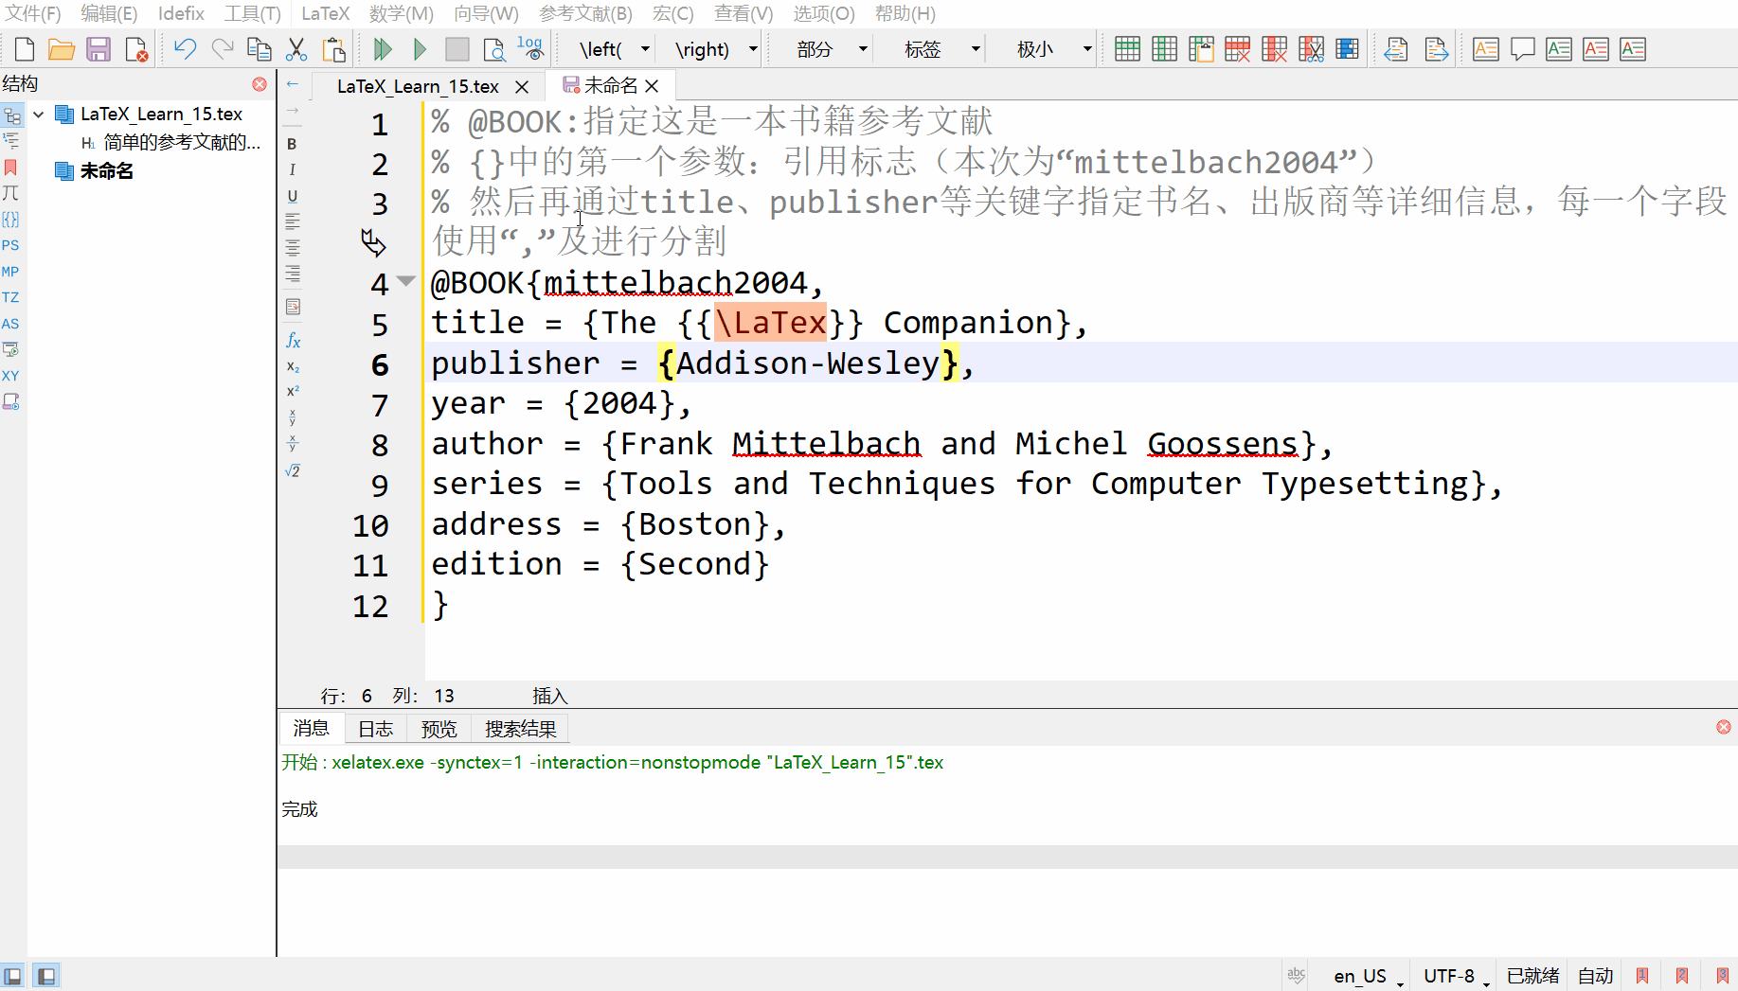Apply bold formatting in side toolbar
This screenshot has width=1738, height=991.
(292, 144)
